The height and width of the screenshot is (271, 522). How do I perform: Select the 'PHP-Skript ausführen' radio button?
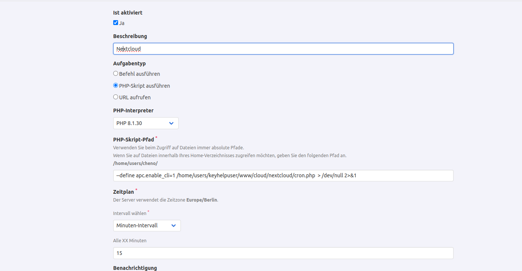click(x=116, y=85)
